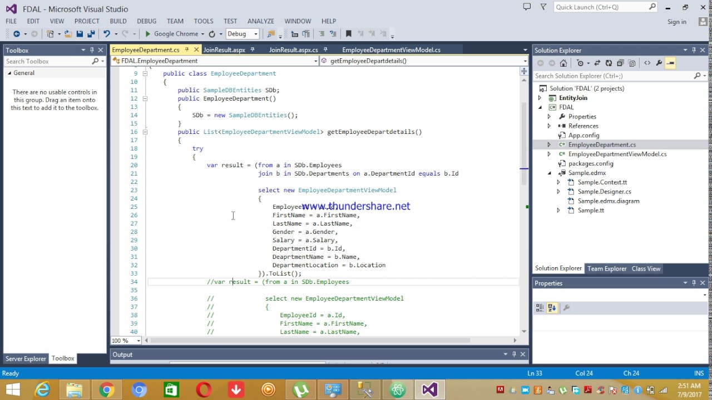Viewport: 712px width, 400px height.
Task: Switch to the Server Explorer tab
Action: click(x=26, y=359)
